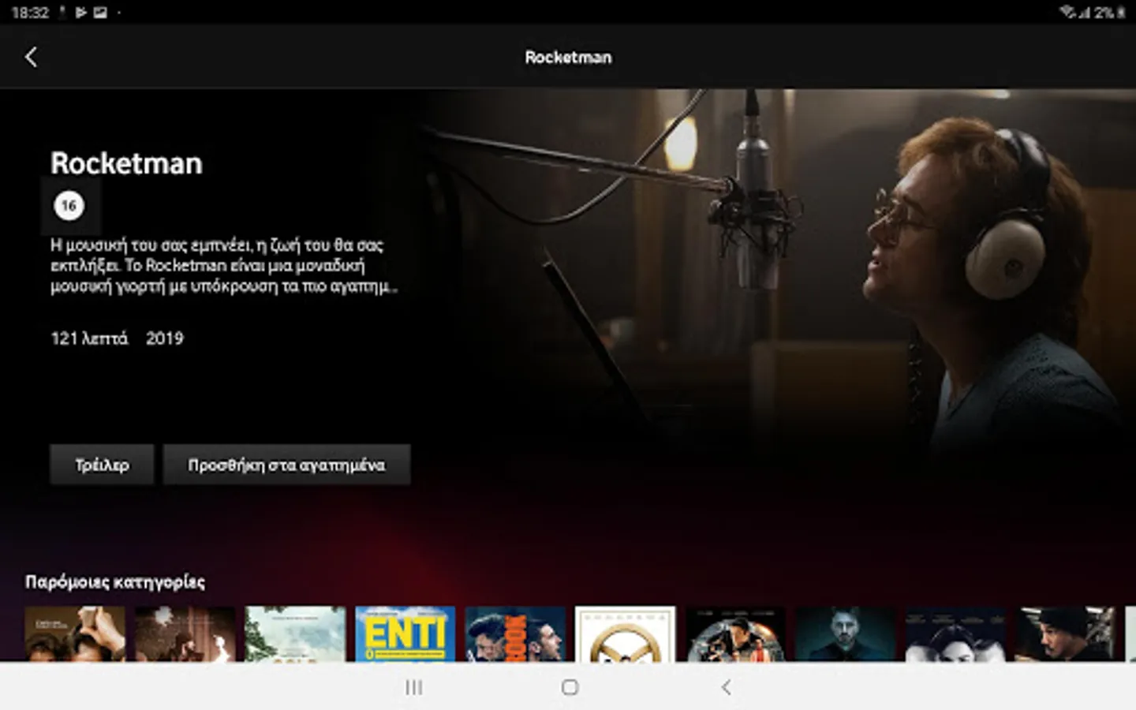This screenshot has width=1136, height=710.
Task: Open the yellow ENTI movie poster
Action: tap(405, 633)
